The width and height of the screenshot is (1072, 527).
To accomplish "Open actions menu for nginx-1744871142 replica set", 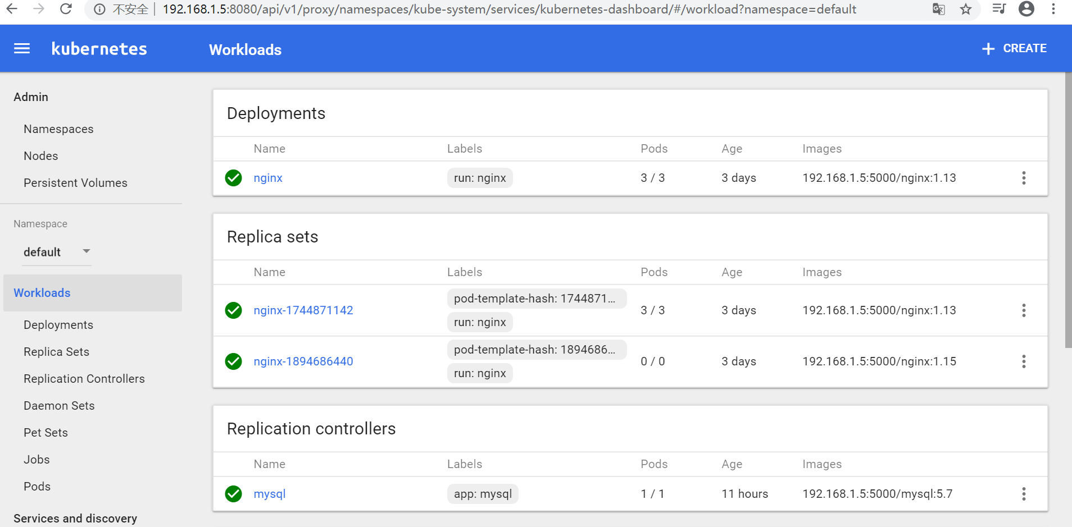I will 1024,310.
